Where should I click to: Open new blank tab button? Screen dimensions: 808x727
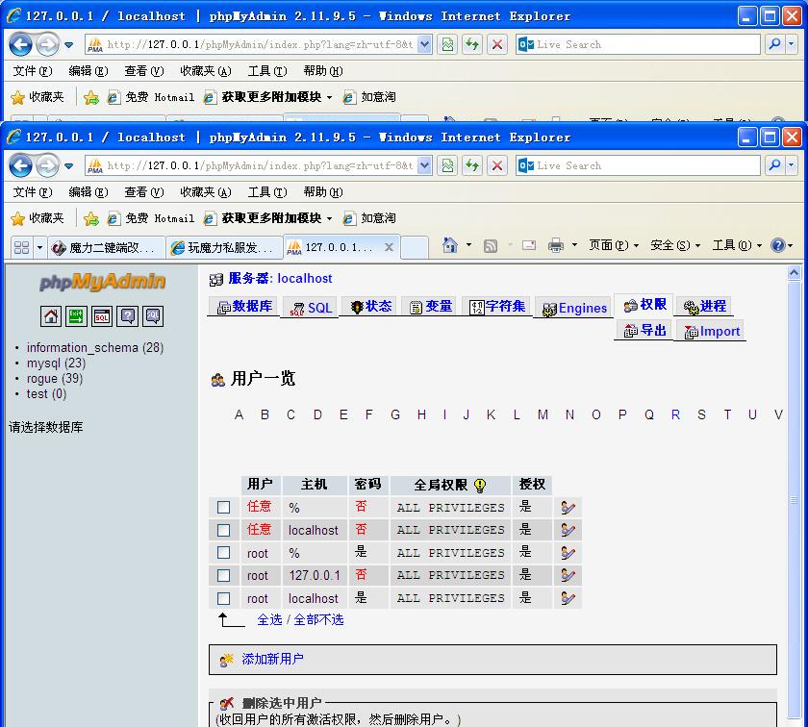pyautogui.click(x=415, y=248)
